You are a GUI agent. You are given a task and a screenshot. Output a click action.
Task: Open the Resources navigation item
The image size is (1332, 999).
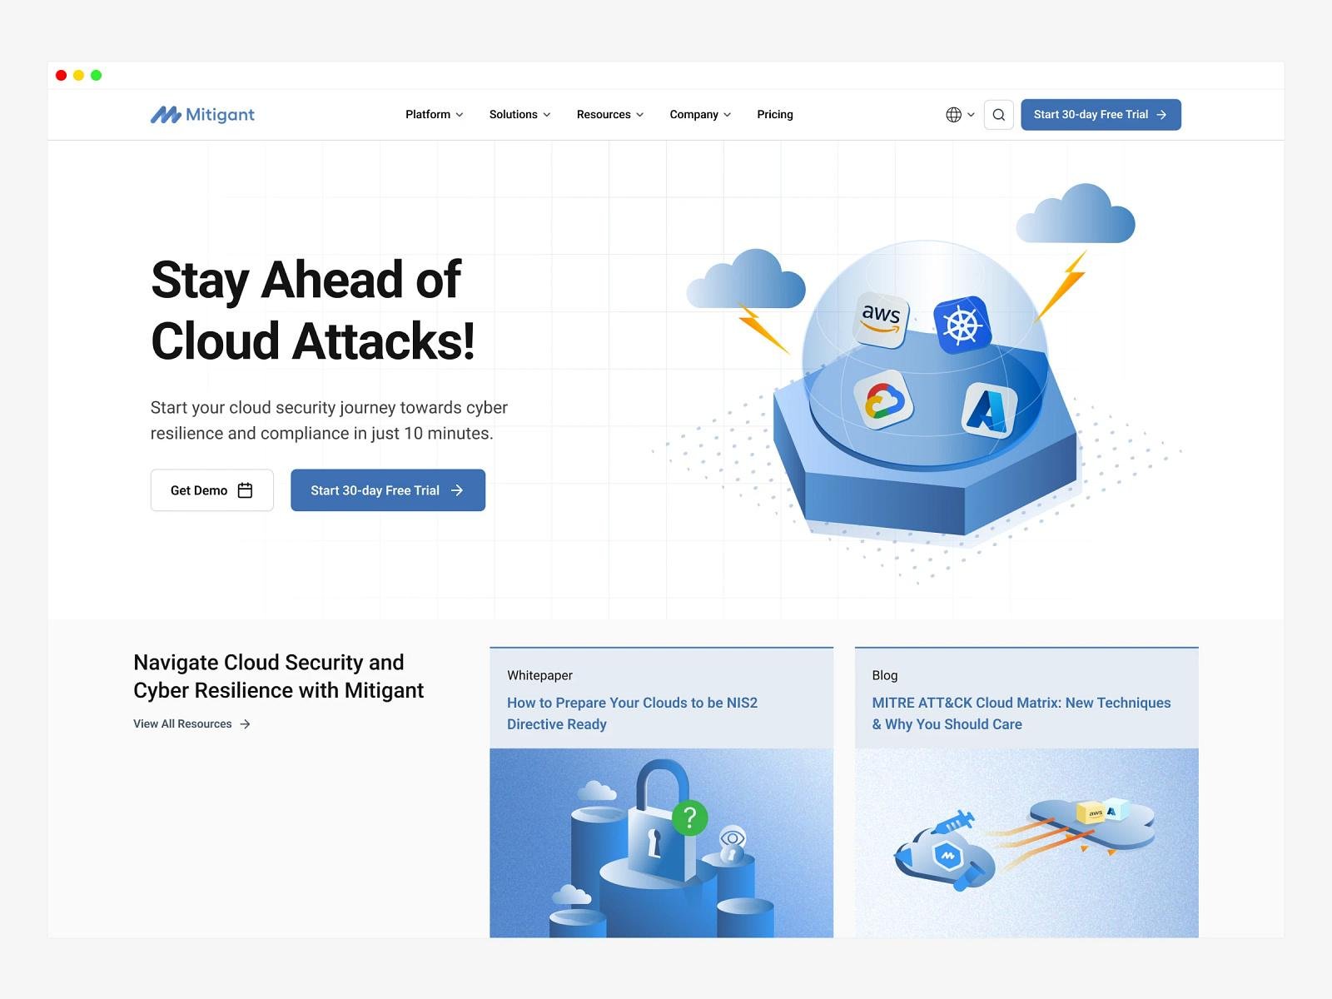pyautogui.click(x=610, y=115)
